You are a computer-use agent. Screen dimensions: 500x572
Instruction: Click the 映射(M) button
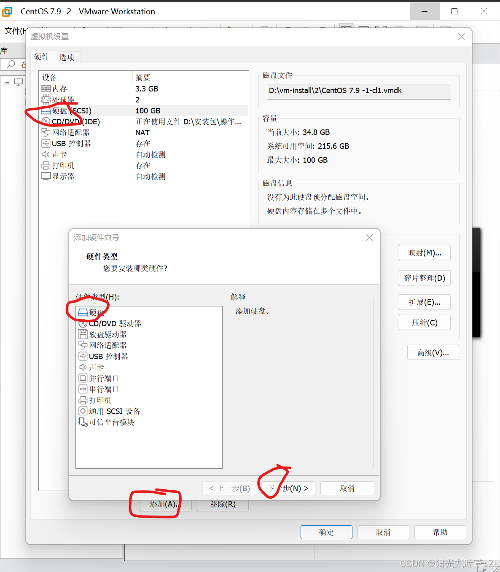(x=425, y=252)
